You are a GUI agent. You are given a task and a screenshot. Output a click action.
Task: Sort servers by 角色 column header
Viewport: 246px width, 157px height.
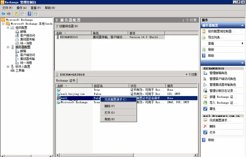coord(109,33)
